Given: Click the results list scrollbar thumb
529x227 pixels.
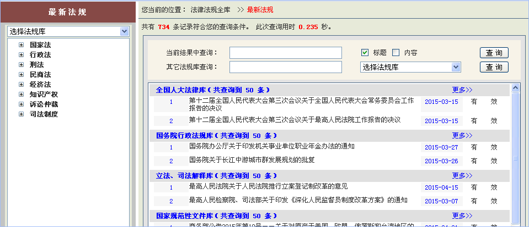Looking at the screenshot, I should click(515, 158).
